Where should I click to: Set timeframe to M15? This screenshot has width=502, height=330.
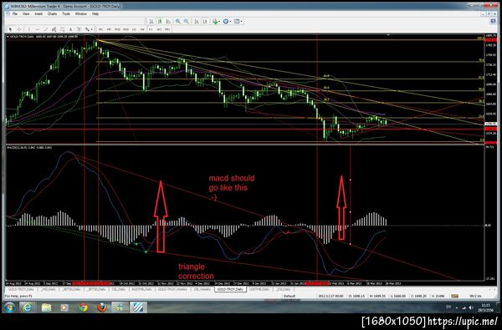[x=117, y=29]
